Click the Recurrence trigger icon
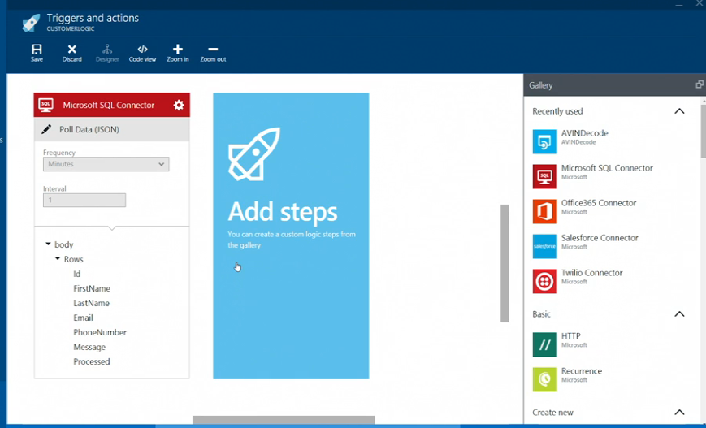The height and width of the screenshot is (428, 706). point(544,379)
